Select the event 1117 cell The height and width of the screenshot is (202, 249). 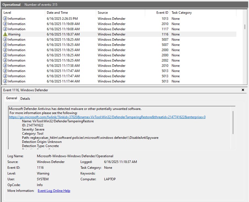pos(165,29)
